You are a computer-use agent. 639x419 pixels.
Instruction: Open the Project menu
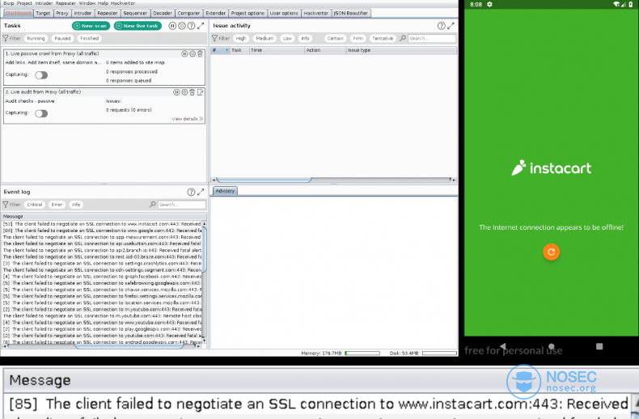[24, 3]
